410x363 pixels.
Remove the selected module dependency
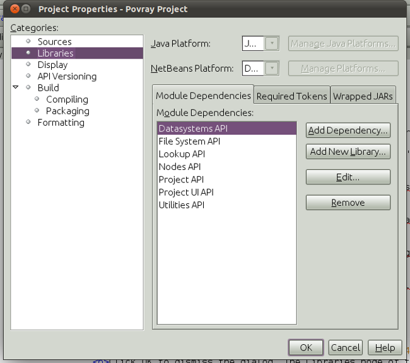point(348,203)
